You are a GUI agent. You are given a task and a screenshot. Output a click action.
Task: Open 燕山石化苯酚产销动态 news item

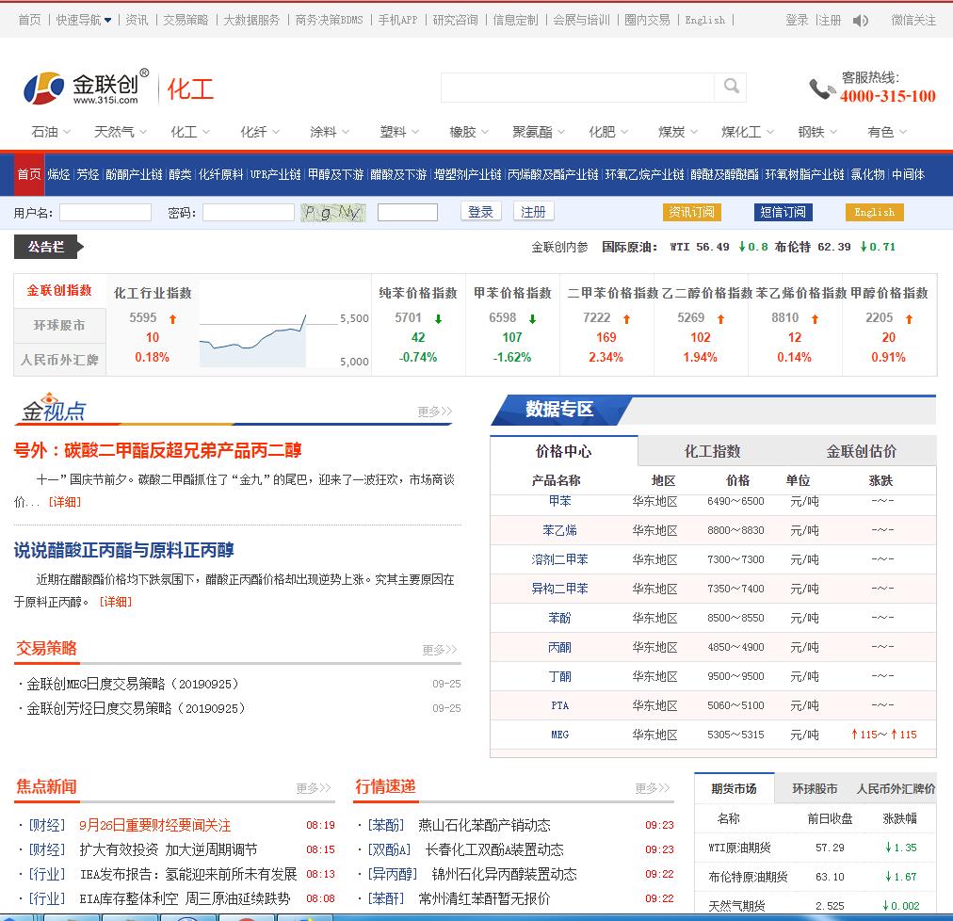(484, 826)
